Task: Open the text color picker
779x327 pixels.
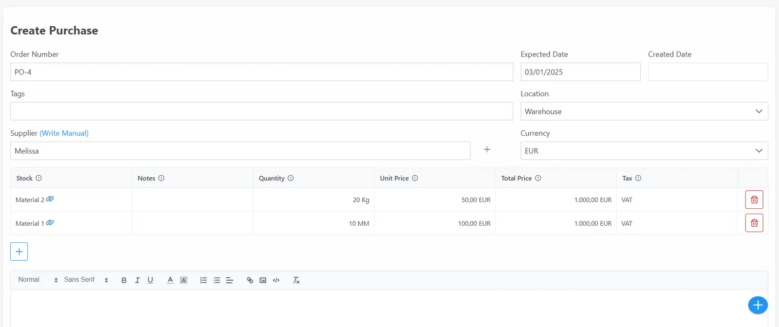Action: tap(170, 280)
